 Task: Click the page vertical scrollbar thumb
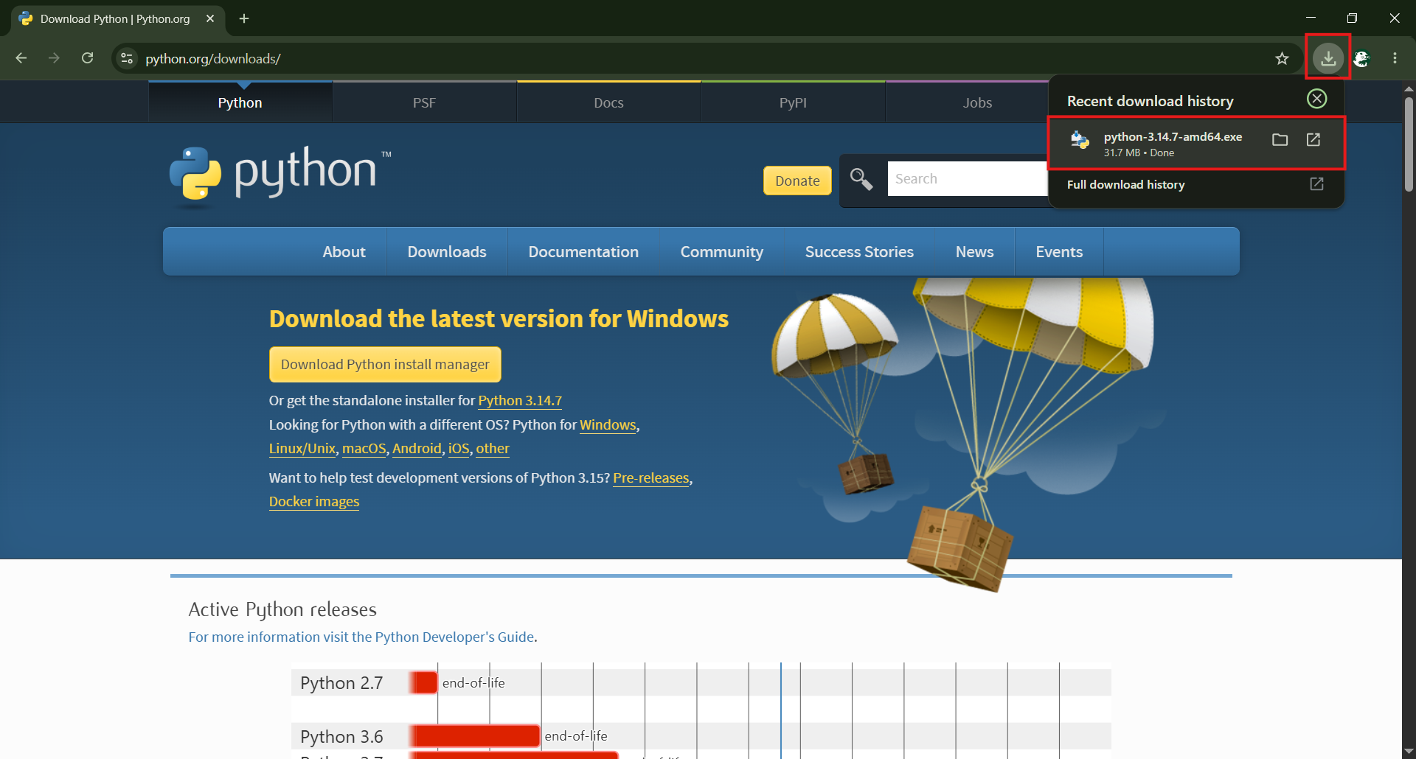coord(1409,144)
